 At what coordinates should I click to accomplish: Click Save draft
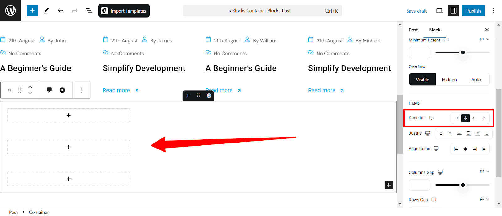pos(416,11)
